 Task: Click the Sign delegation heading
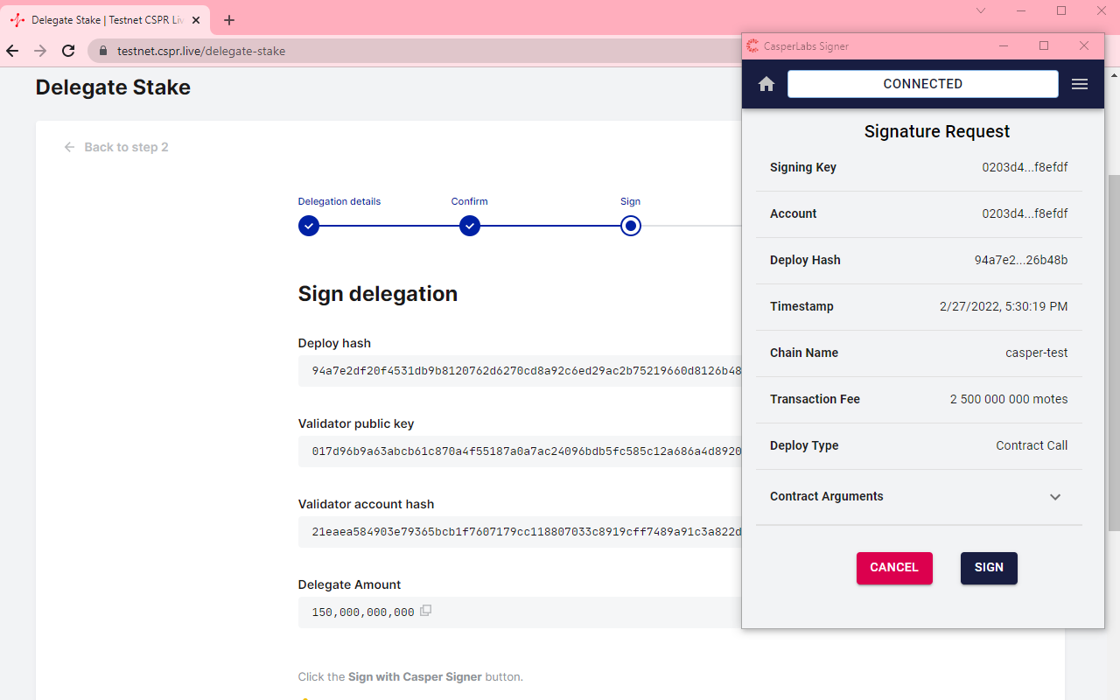(x=378, y=294)
